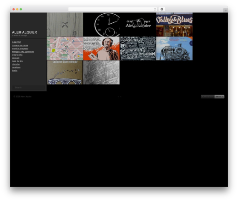
Task: Open the musique link
Action: click(x=16, y=67)
